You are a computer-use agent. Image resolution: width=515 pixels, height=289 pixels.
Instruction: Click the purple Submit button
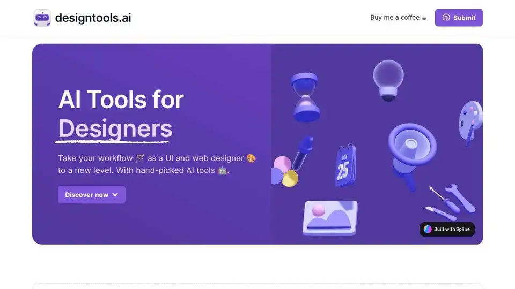point(459,18)
